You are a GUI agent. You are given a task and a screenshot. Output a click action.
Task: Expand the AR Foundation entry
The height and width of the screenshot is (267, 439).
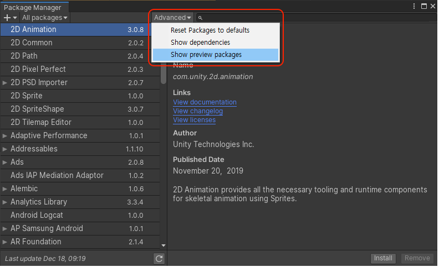tap(5, 242)
